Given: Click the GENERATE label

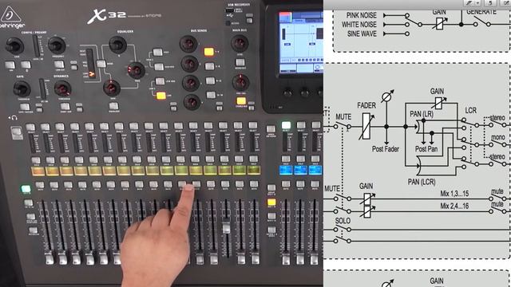Looking at the screenshot, I should (x=481, y=12).
